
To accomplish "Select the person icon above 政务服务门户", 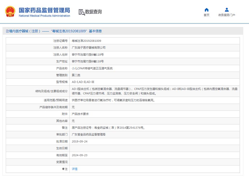I will 226,10.
